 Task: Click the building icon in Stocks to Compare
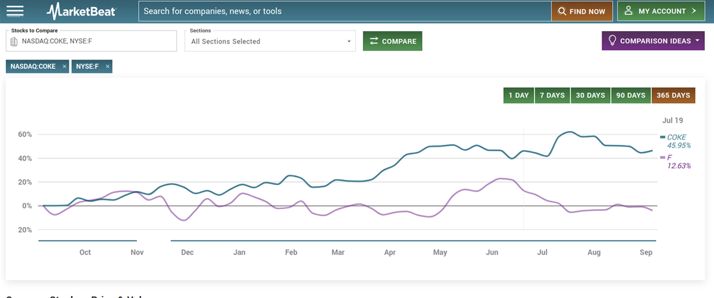coord(14,42)
